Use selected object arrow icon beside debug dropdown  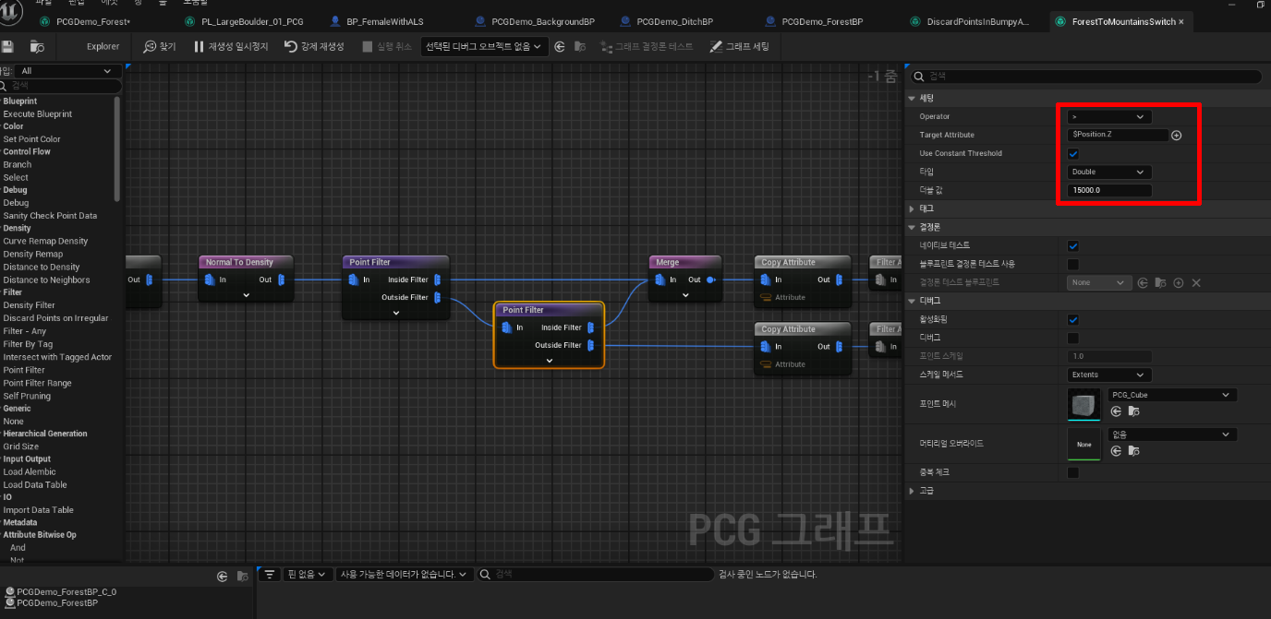click(560, 46)
